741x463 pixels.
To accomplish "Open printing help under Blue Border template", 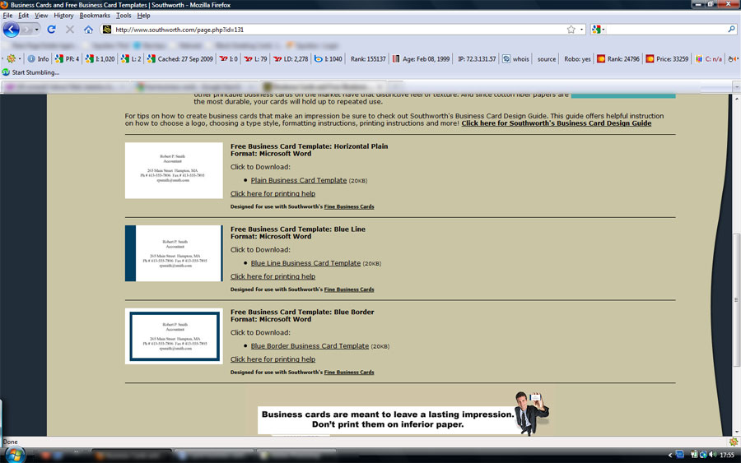I will click(x=273, y=359).
